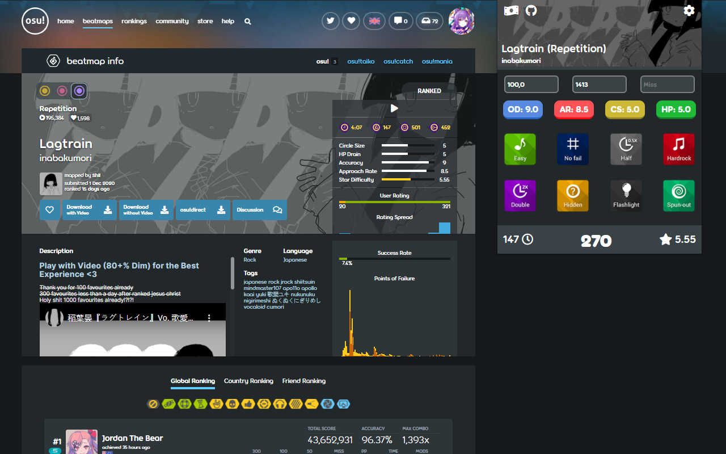The image size is (726, 454).
Task: Click the Miss input field
Action: coord(668,85)
